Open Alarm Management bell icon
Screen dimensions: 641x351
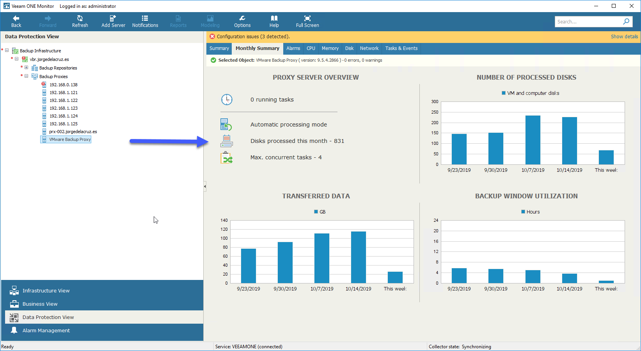[14, 330]
